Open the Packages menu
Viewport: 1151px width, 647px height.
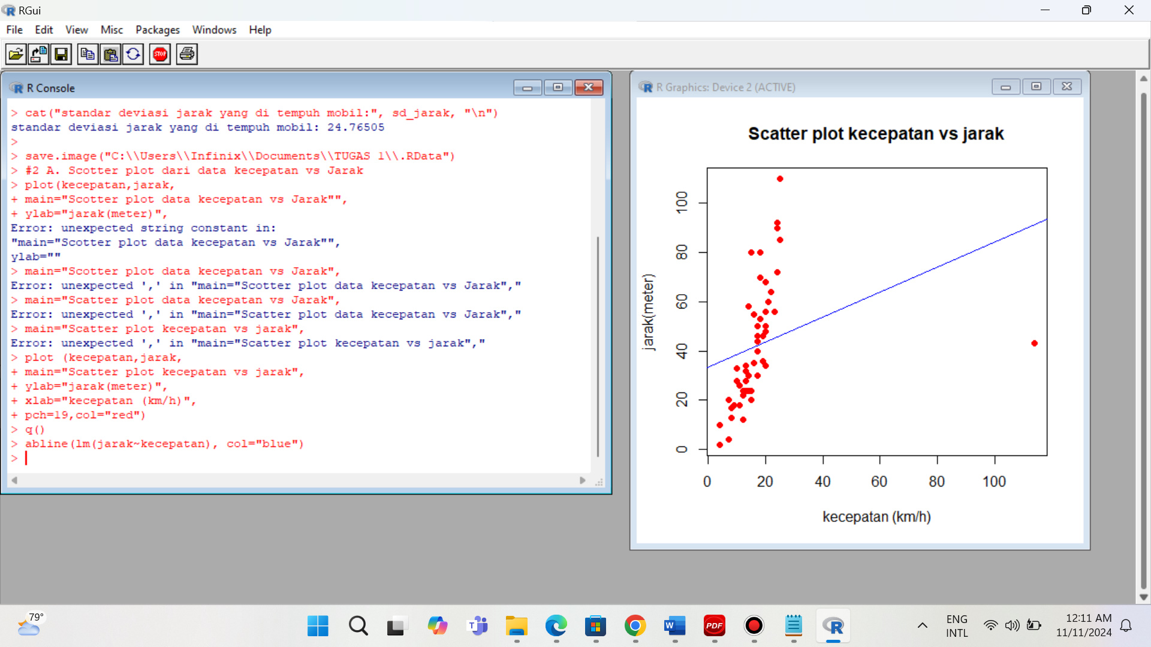tap(158, 30)
